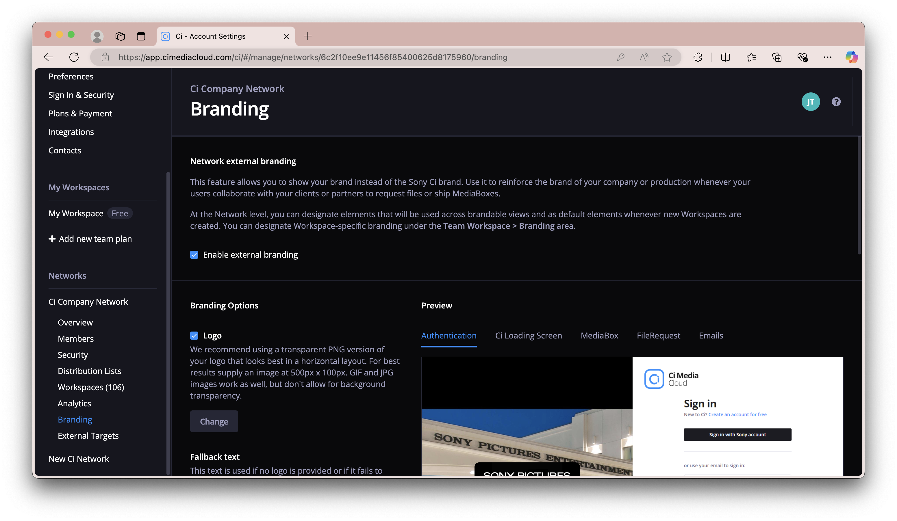Toggle vertical tabs icon

tap(141, 36)
